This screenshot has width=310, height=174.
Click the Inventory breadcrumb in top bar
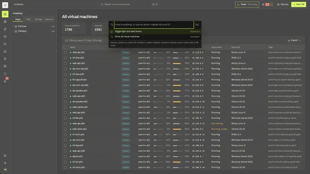click(19, 4)
